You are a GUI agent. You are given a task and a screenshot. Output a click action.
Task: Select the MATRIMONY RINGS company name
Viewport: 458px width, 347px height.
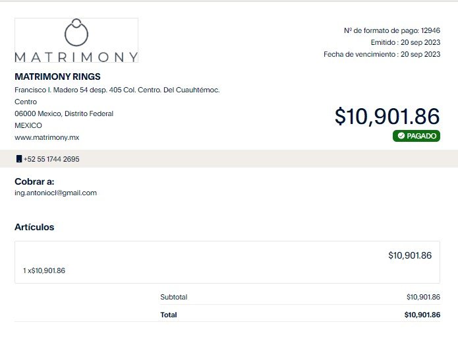coord(57,77)
